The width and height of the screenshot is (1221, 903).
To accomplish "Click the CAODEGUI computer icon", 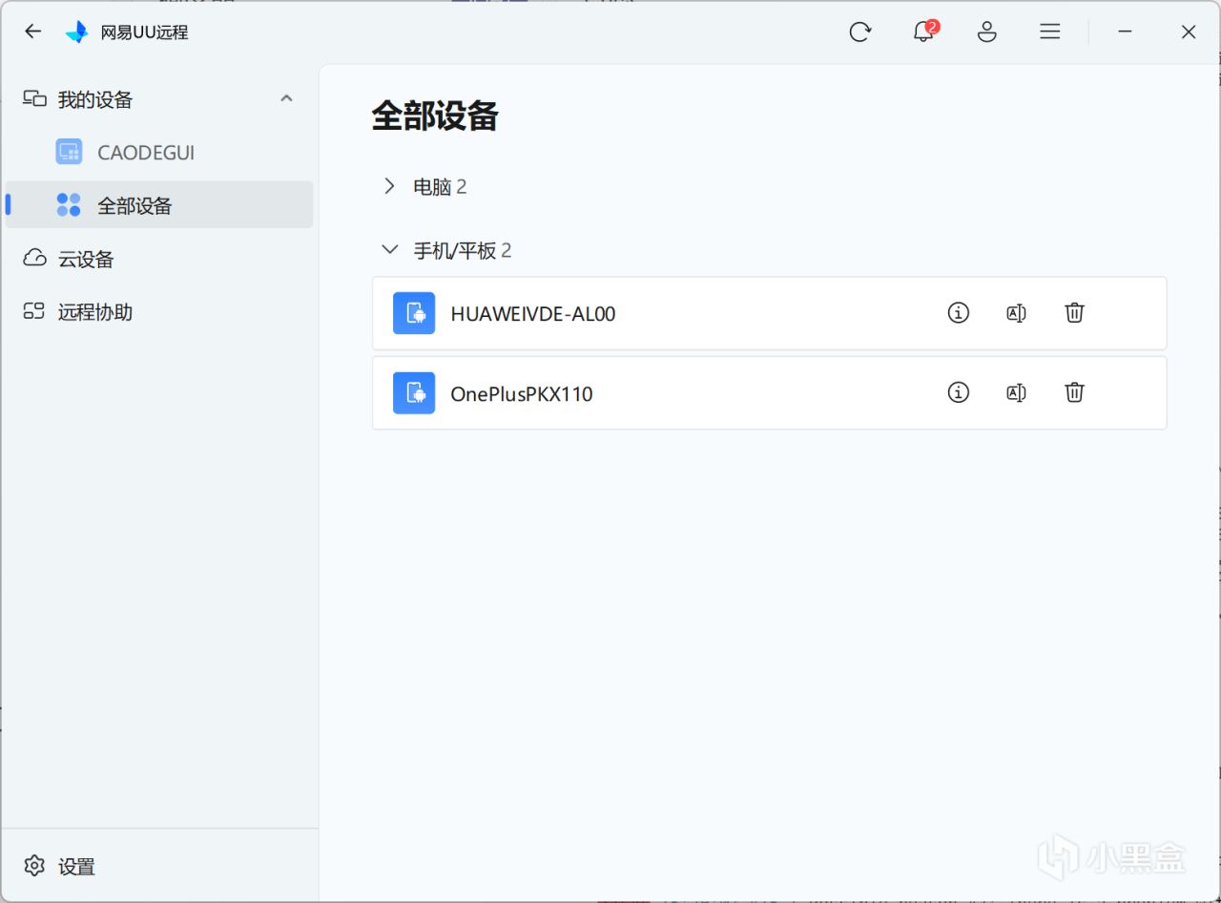I will click(69, 152).
